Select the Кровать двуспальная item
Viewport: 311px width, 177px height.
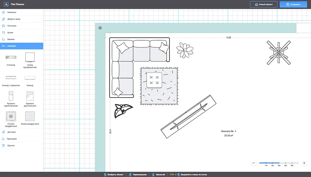(30, 98)
